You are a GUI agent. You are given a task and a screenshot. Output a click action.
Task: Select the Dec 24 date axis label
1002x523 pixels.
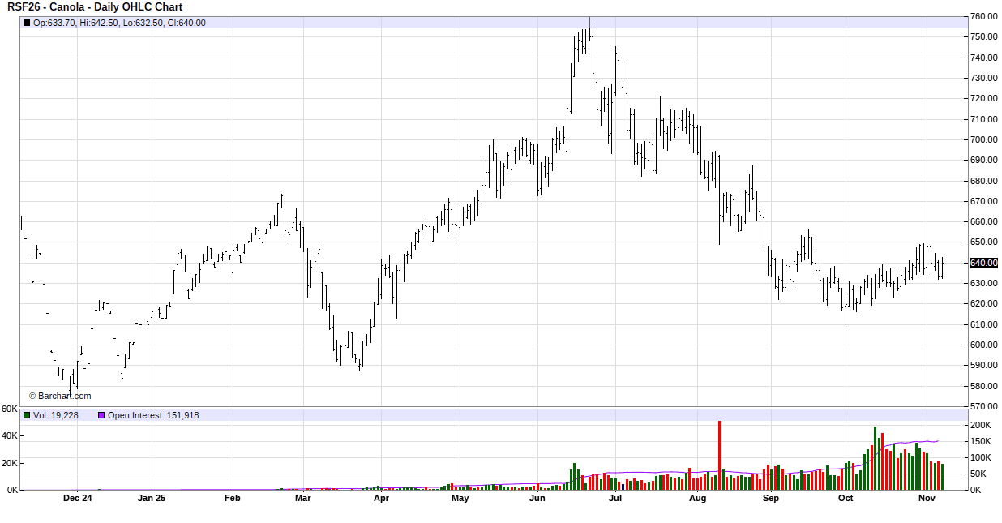click(78, 498)
